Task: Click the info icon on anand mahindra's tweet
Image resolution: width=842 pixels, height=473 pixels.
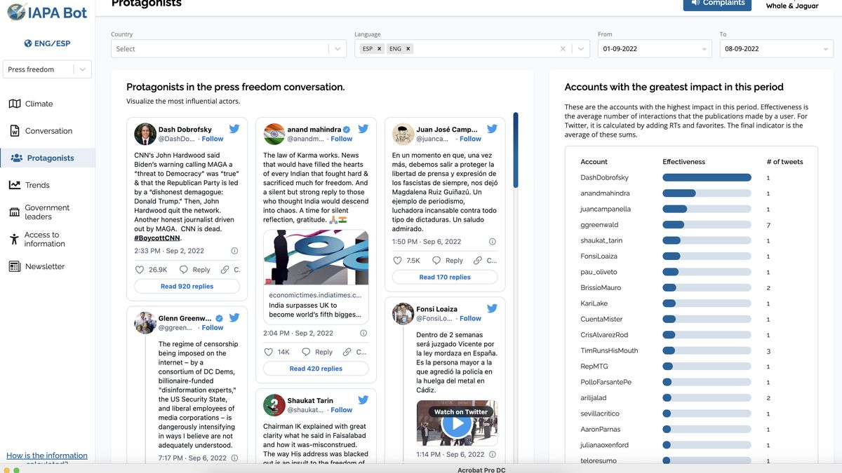Action: (363, 334)
